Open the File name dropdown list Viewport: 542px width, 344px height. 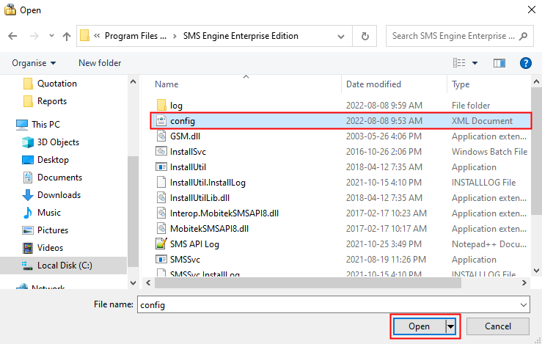click(523, 304)
